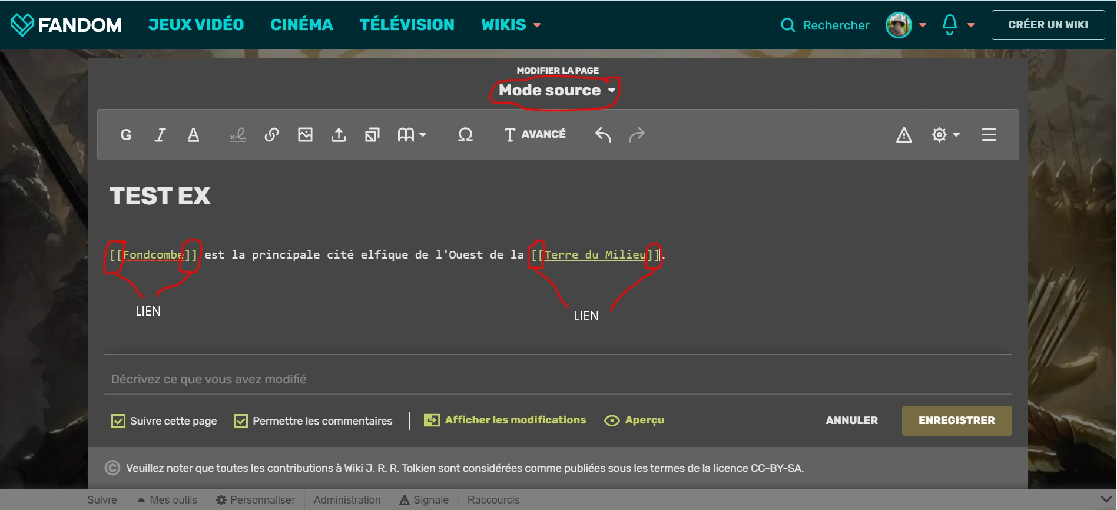The height and width of the screenshot is (510, 1117).
Task: Open text style formatting (underlined A)
Action: pos(193,135)
